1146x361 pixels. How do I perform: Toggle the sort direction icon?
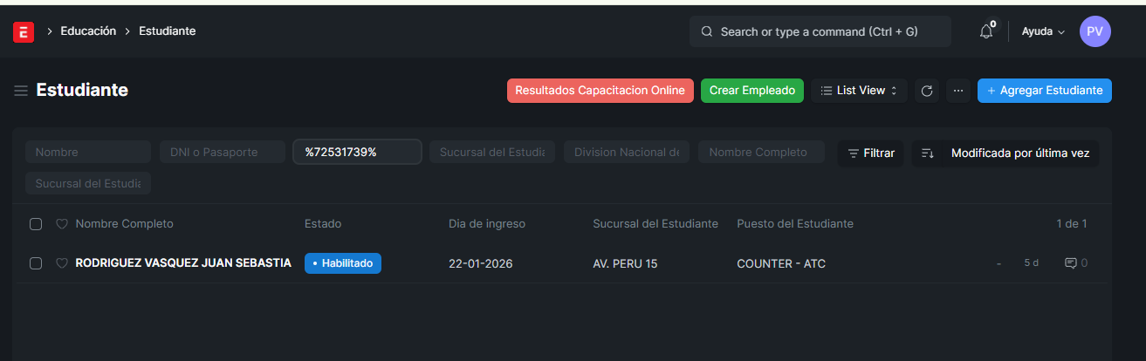coord(928,153)
